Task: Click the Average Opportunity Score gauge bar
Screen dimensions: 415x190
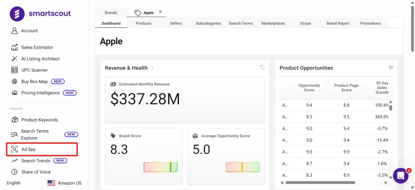Action: coord(243,167)
